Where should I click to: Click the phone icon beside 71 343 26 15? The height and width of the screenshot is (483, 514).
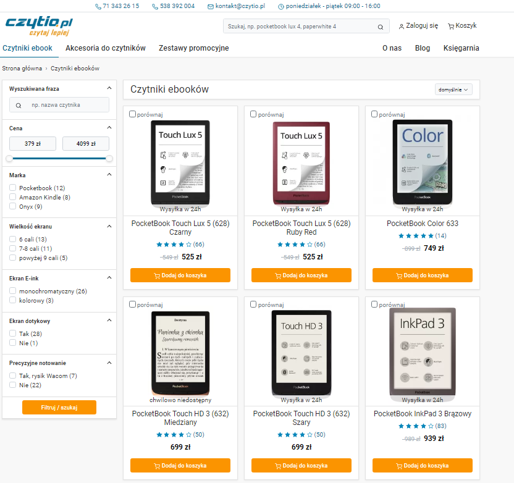(98, 7)
